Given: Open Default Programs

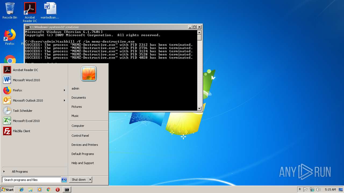Looking at the screenshot, I should coord(89,154).
